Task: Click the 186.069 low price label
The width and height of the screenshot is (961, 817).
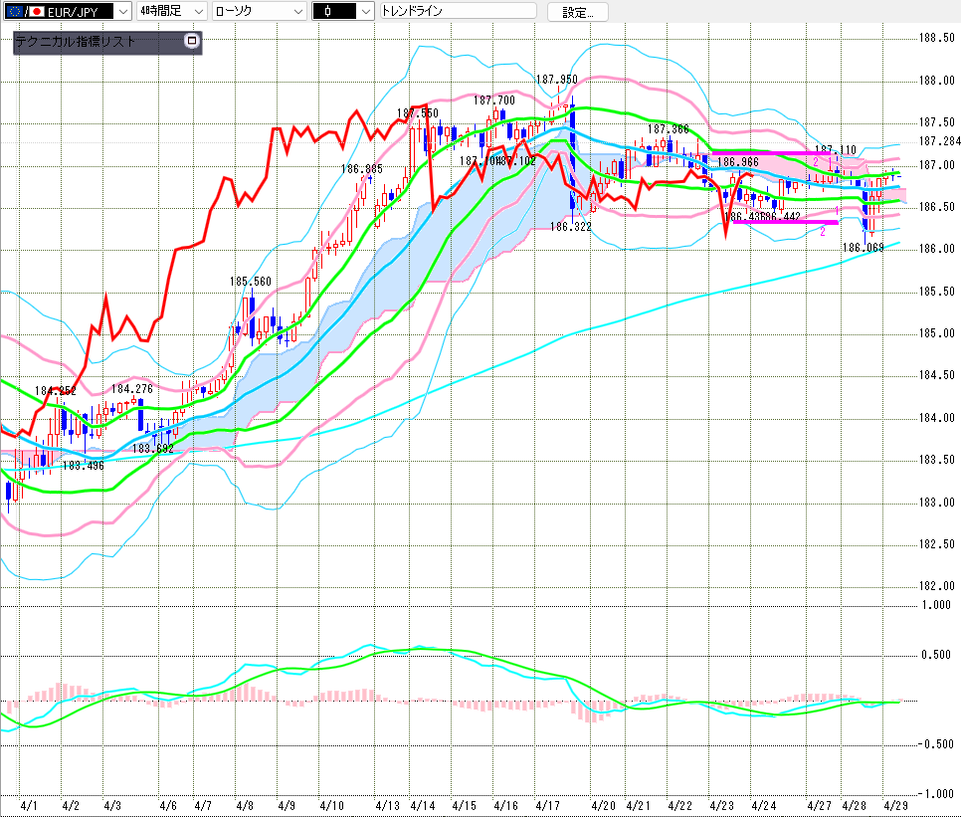Action: [x=863, y=247]
